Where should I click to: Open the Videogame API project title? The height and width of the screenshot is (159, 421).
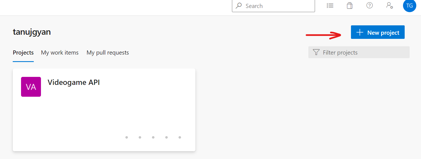point(74,82)
